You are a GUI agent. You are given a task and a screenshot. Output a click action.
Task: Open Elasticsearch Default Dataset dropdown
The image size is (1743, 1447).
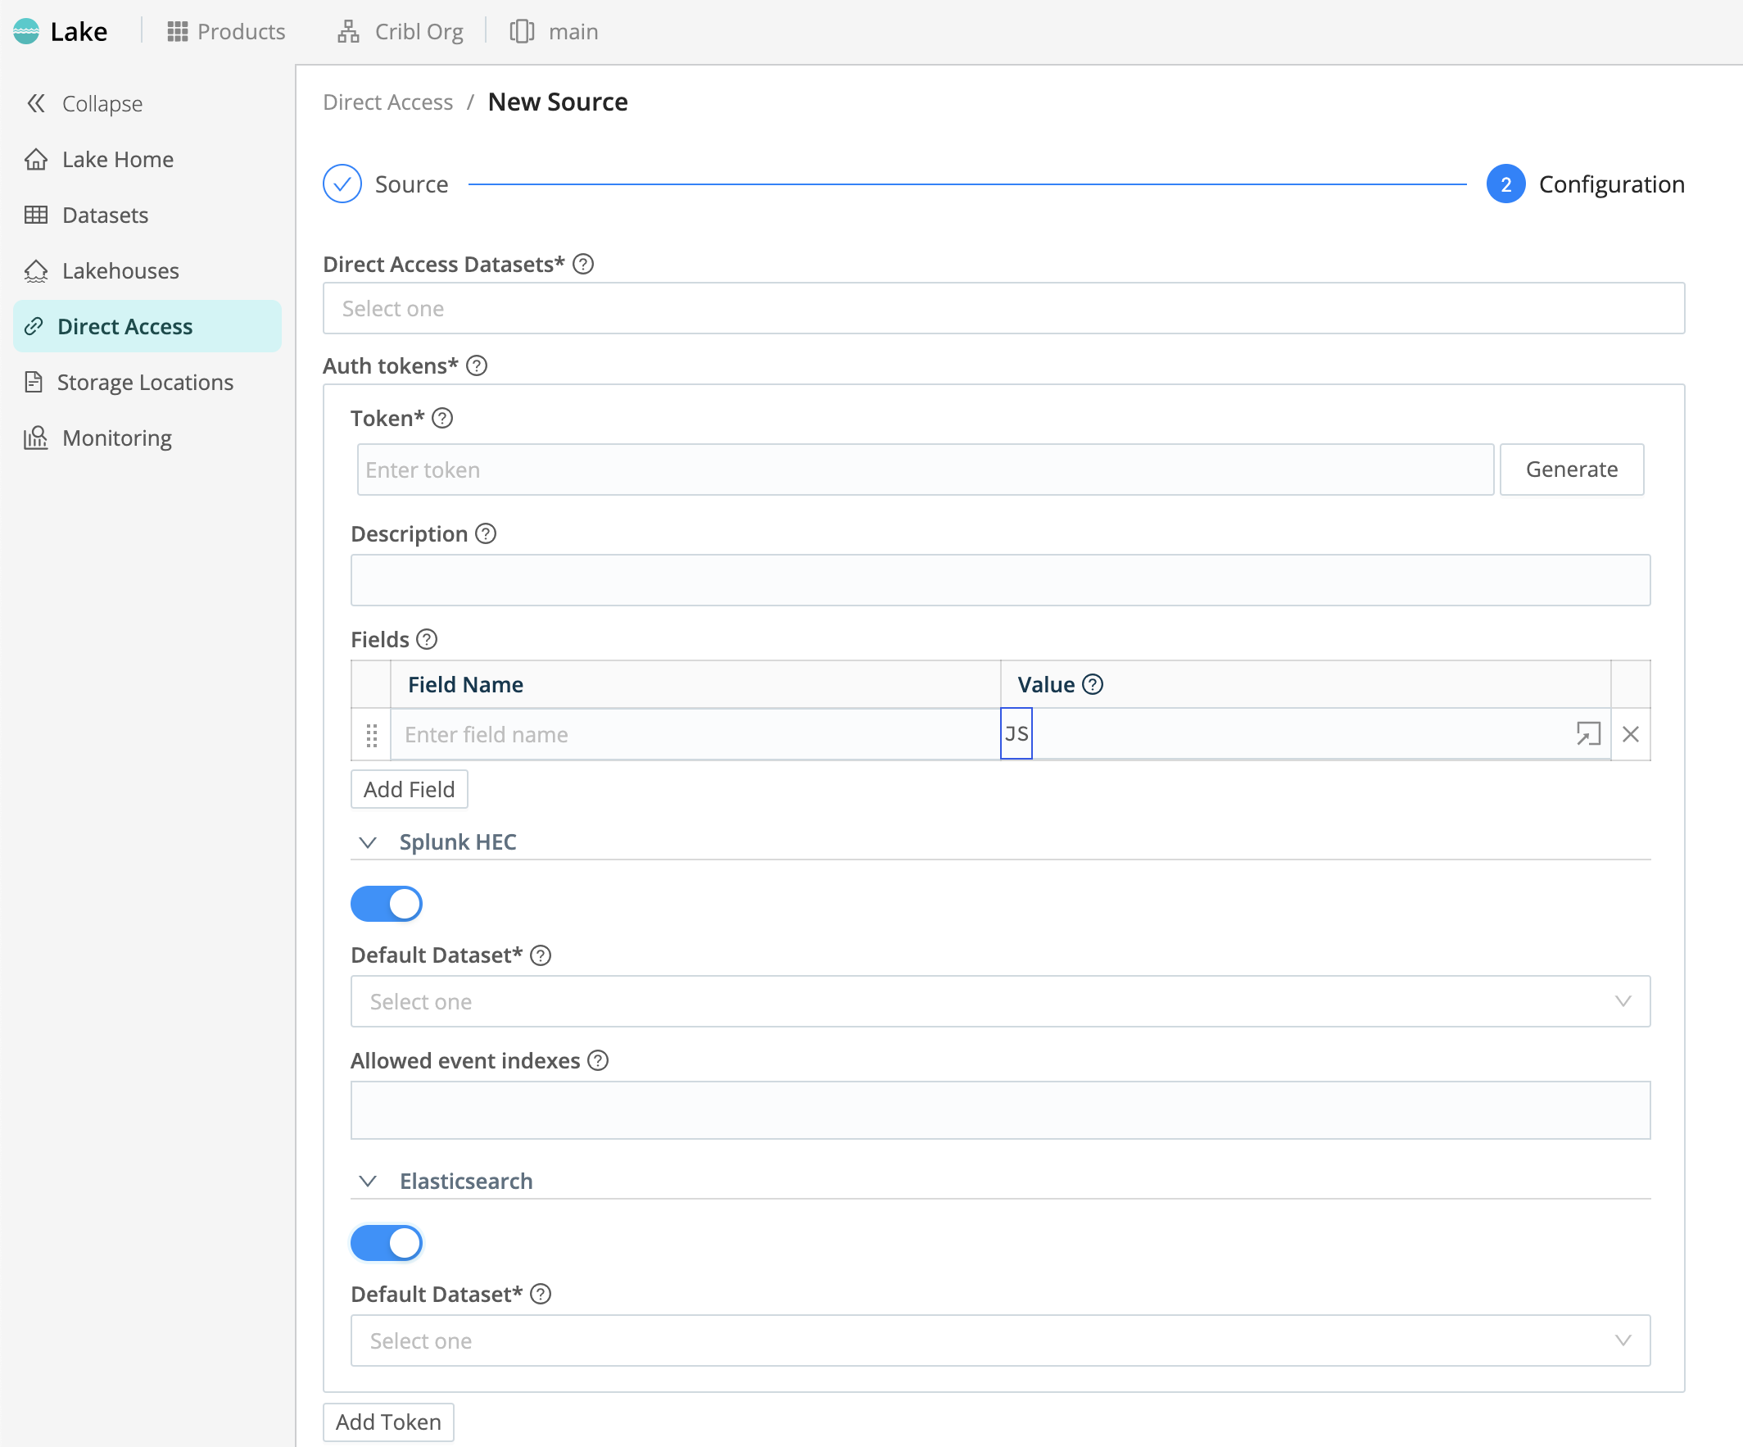(x=1000, y=1340)
